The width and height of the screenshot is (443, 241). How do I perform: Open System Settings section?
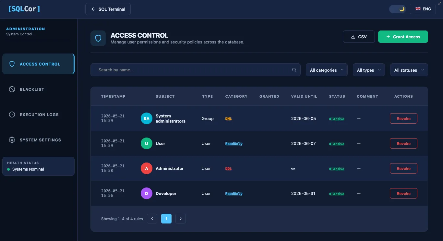click(x=38, y=140)
